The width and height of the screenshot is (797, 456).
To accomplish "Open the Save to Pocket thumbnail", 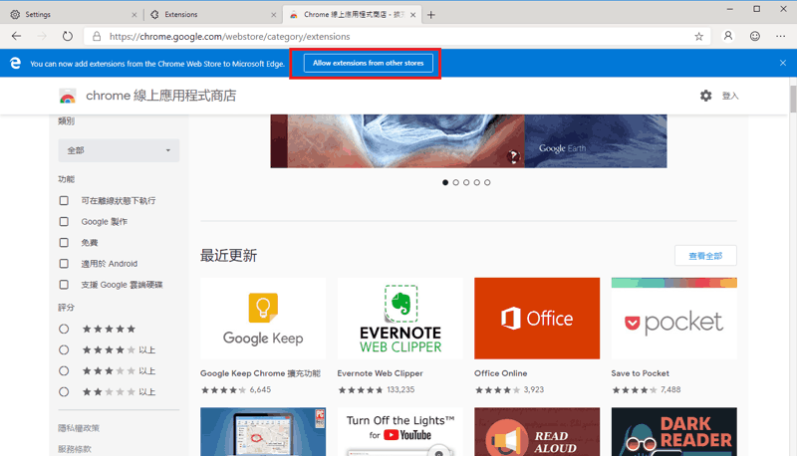I will point(674,319).
